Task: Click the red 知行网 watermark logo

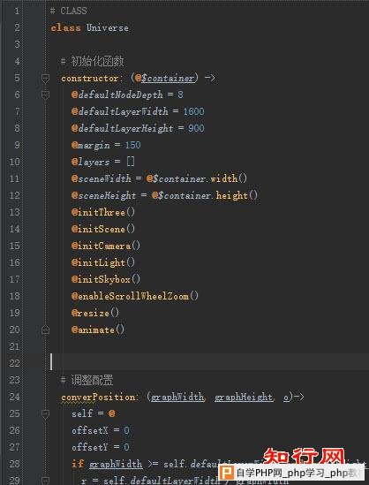Action: point(304,456)
